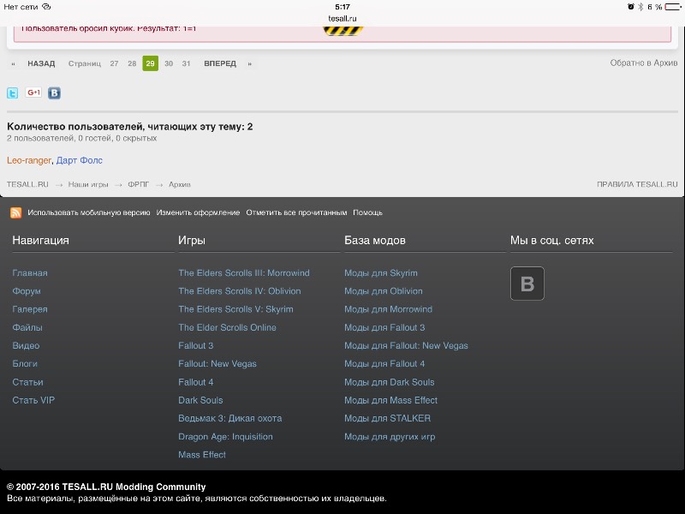Jump to first page double-arrow
This screenshot has width=685, height=514.
point(13,63)
